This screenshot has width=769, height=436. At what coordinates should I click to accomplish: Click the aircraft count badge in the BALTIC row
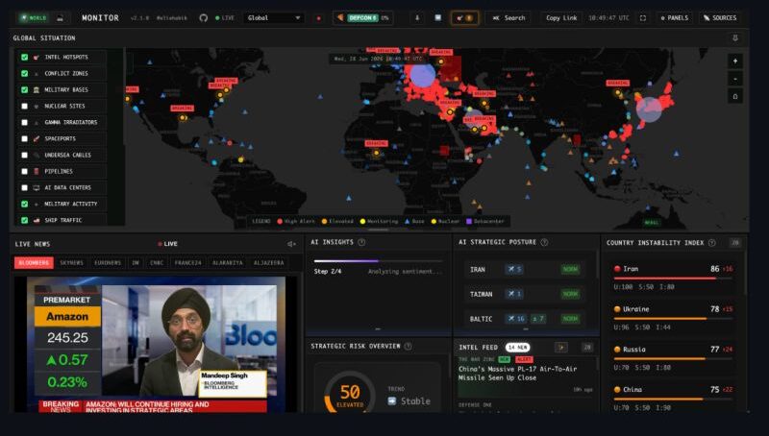515,319
